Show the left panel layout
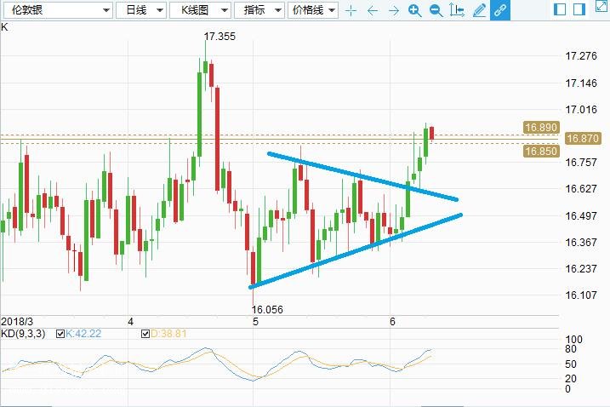This screenshot has width=610, height=407. coord(560,9)
